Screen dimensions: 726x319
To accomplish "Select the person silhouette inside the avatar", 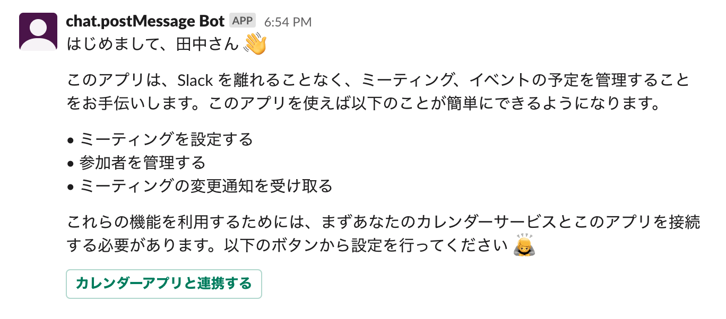I will tap(37, 32).
